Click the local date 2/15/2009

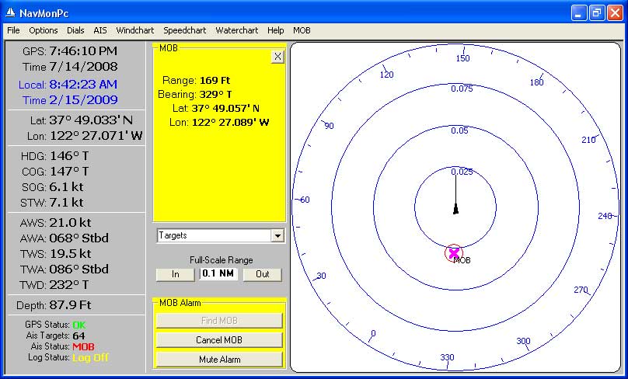[x=83, y=100]
